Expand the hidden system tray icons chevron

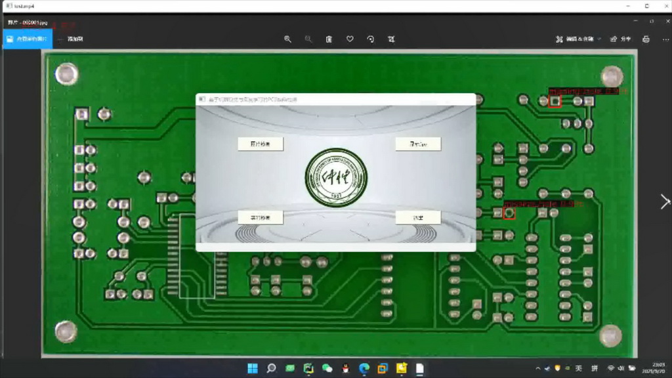pos(537,368)
